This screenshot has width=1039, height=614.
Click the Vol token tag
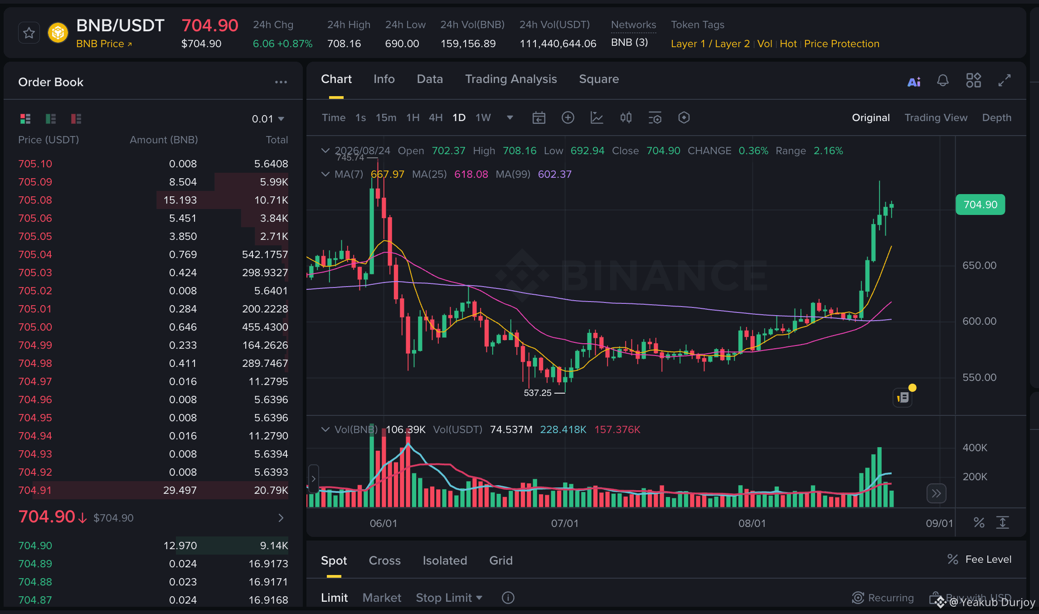765,44
